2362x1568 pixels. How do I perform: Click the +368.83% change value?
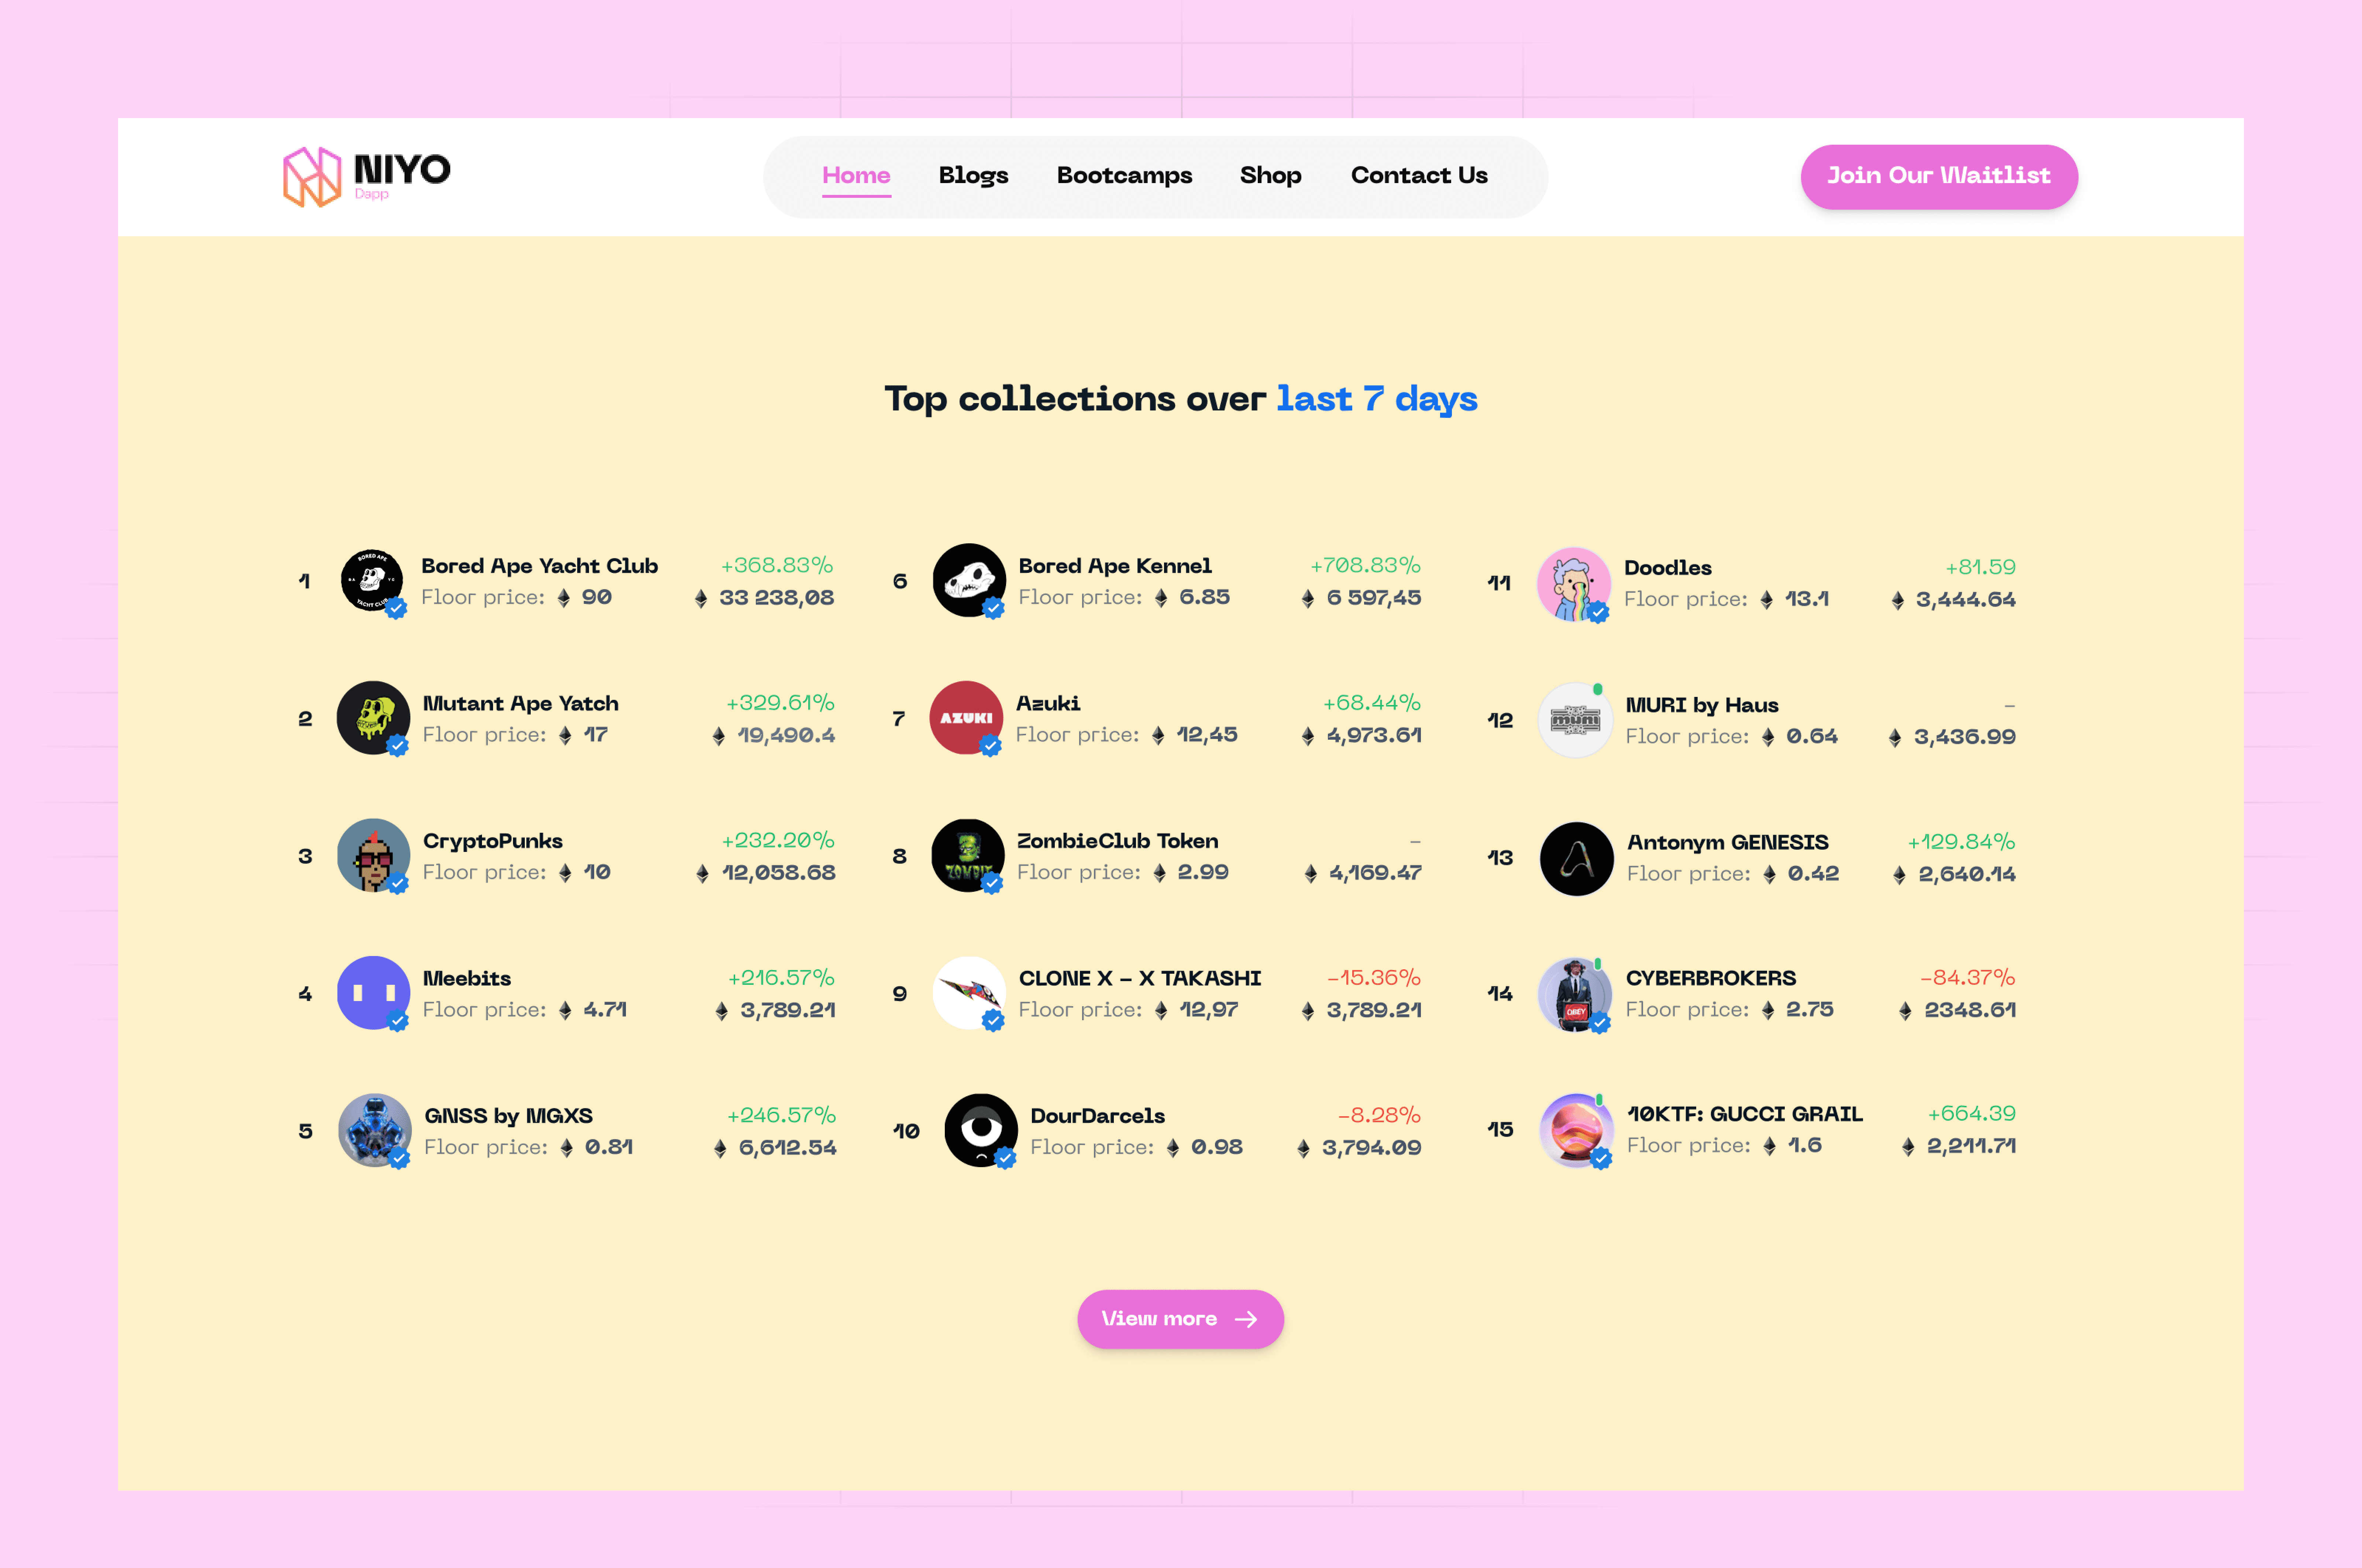777,565
